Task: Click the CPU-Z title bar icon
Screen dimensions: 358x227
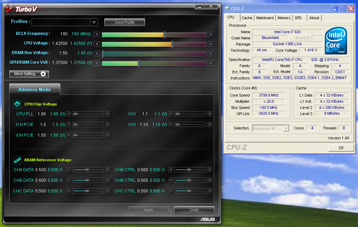Action: pos(227,9)
